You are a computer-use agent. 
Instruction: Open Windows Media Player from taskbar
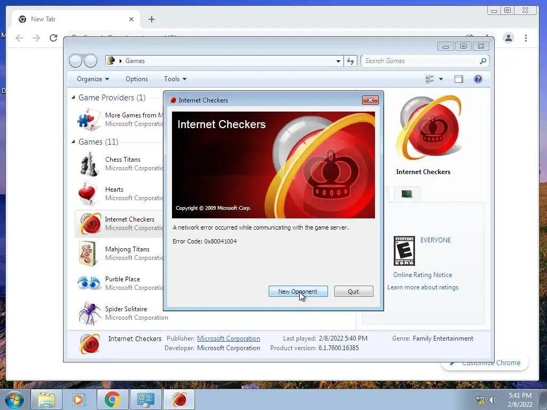click(79, 399)
